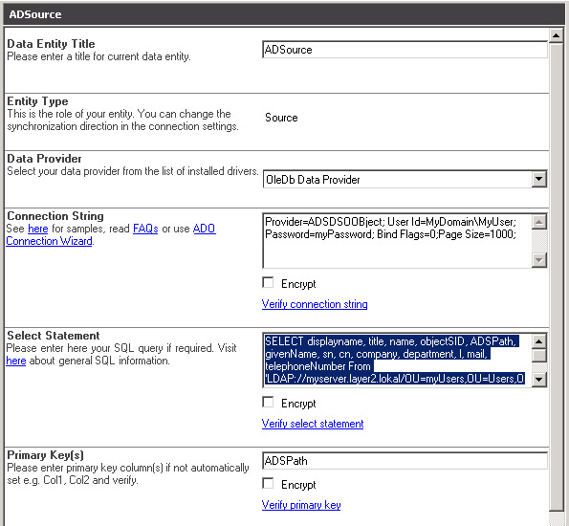Open Verify primary key link

coord(301,505)
